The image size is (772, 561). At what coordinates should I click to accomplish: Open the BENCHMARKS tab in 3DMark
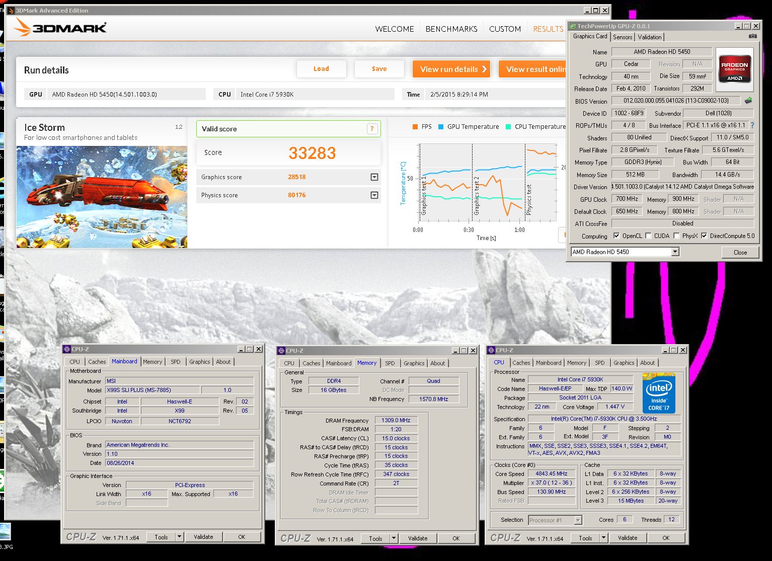[x=451, y=29]
